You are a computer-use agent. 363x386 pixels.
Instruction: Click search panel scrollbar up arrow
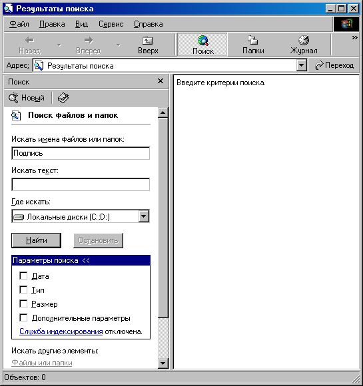(x=163, y=112)
